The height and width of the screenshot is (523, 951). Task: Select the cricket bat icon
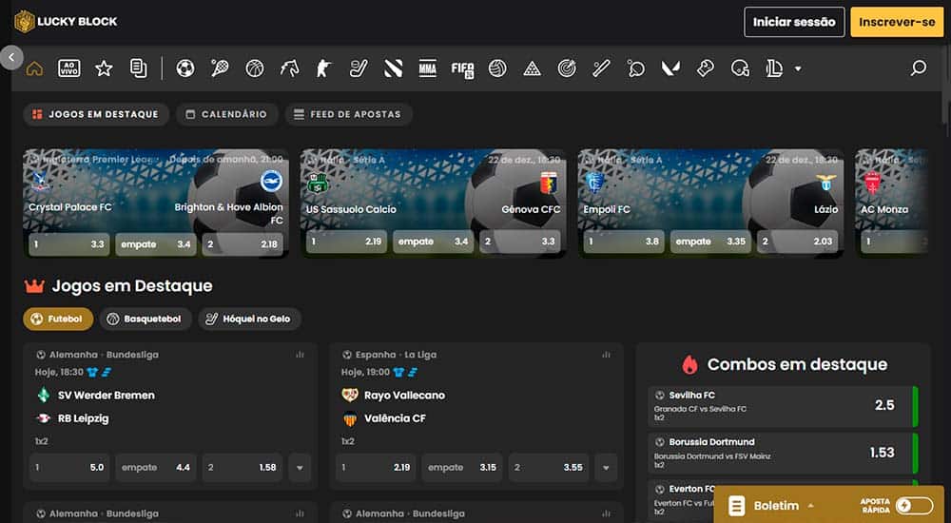coord(601,68)
